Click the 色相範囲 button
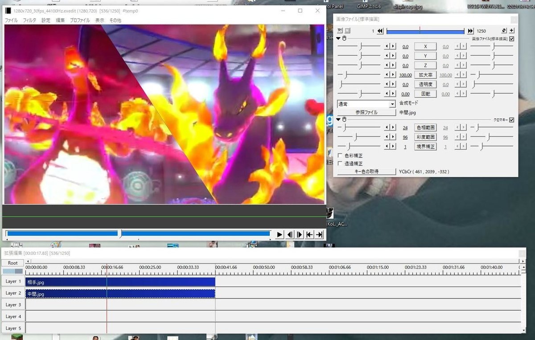The width and height of the screenshot is (535, 340). pos(425,127)
